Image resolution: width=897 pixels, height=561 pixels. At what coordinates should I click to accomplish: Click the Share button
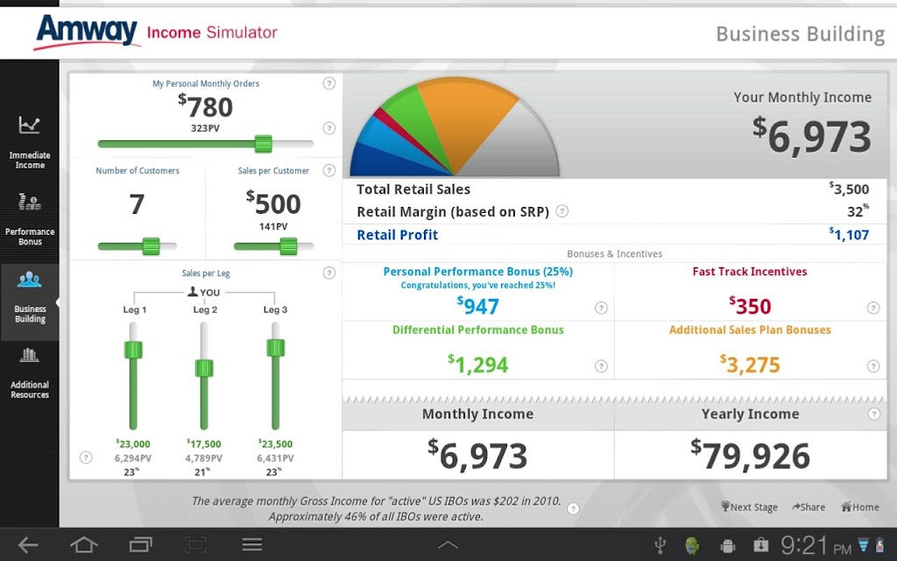click(809, 507)
